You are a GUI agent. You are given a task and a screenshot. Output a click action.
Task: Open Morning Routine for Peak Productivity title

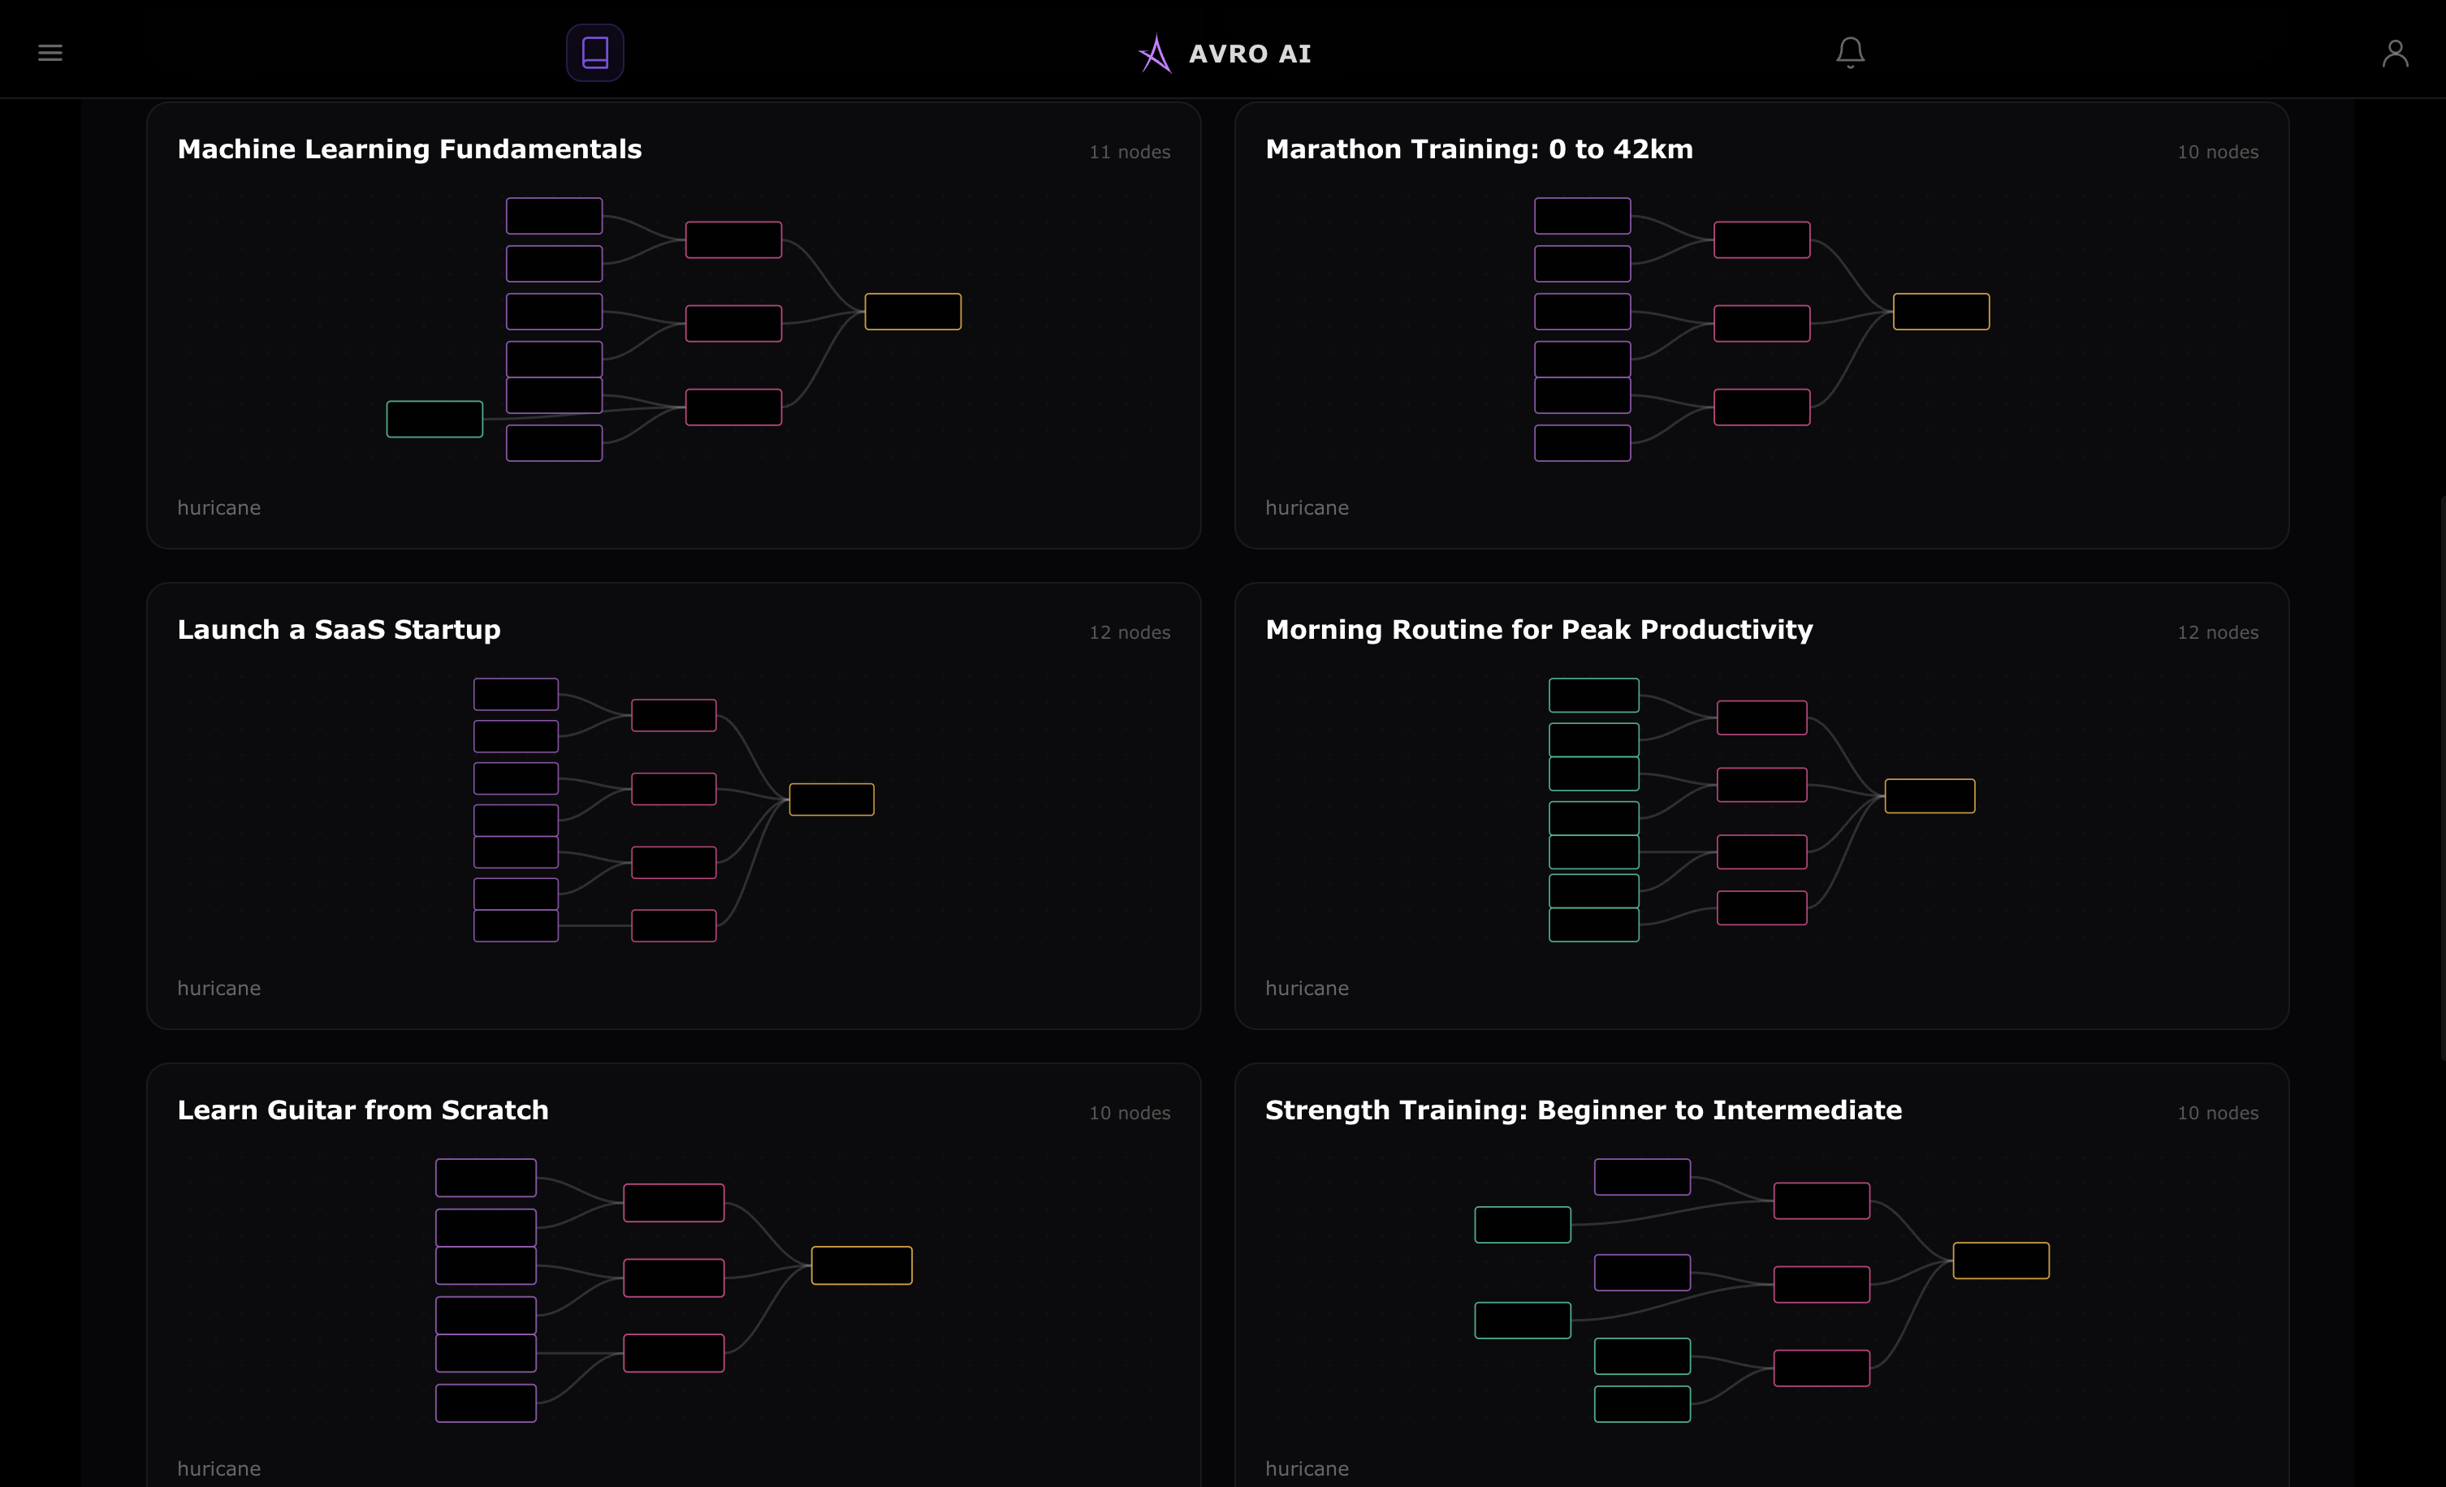pos(1539,630)
